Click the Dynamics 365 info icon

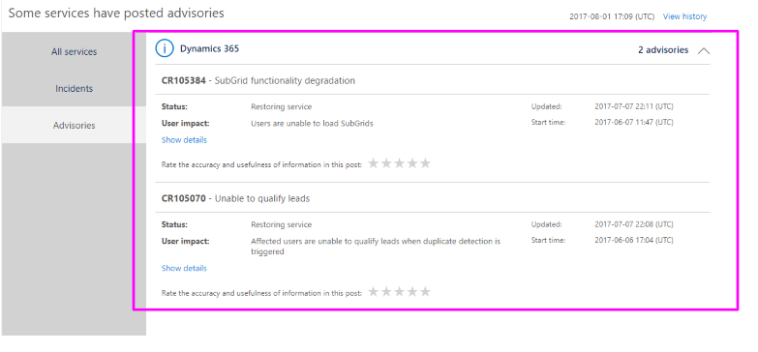(x=165, y=48)
